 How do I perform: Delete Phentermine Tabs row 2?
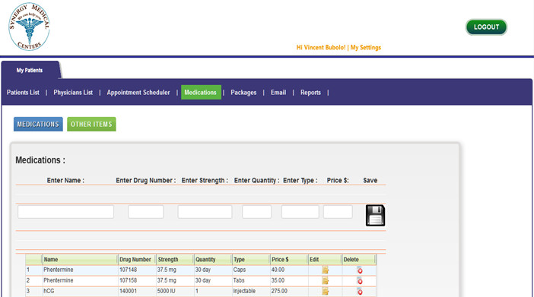360,281
